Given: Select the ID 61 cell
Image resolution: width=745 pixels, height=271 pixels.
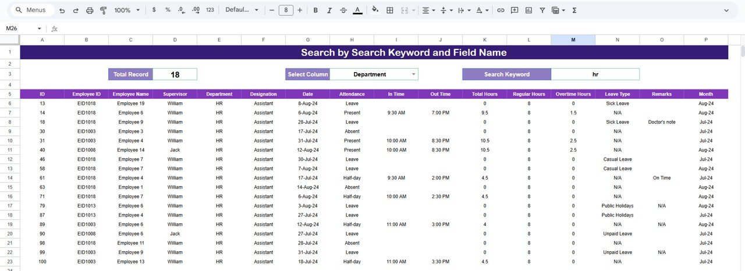Looking at the screenshot, I should 42,178.
